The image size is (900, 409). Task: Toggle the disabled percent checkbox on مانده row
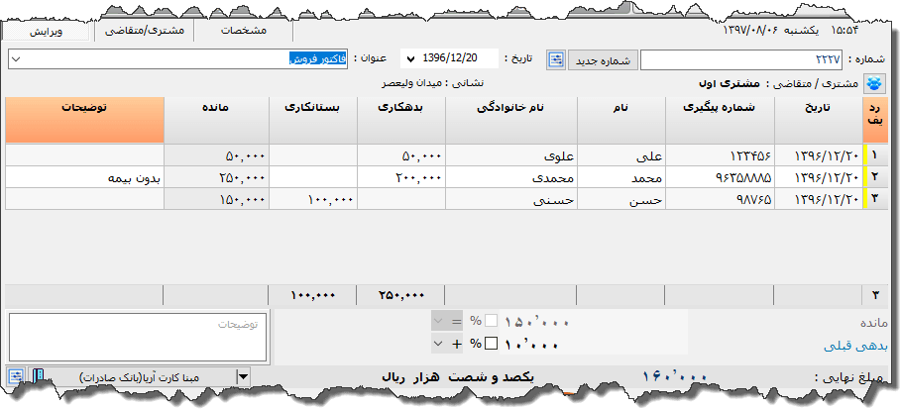[x=492, y=321]
